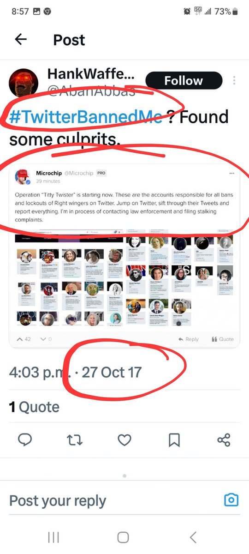This screenshot has height=554, width=249.
Task: Tap the repost arrows icon
Action: [x=75, y=440]
